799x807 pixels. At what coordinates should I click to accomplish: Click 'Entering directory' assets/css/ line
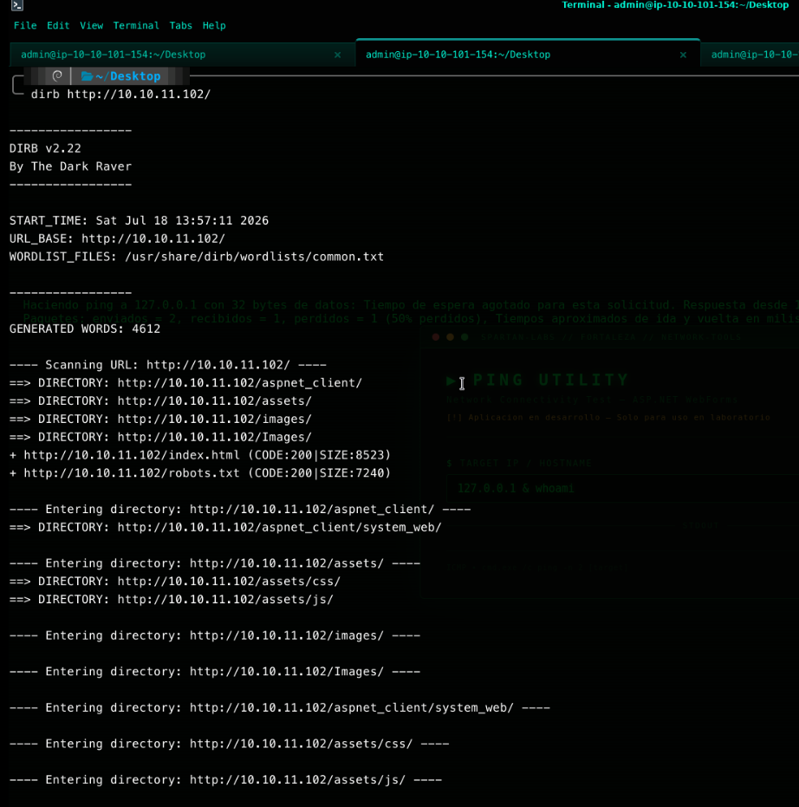229,744
